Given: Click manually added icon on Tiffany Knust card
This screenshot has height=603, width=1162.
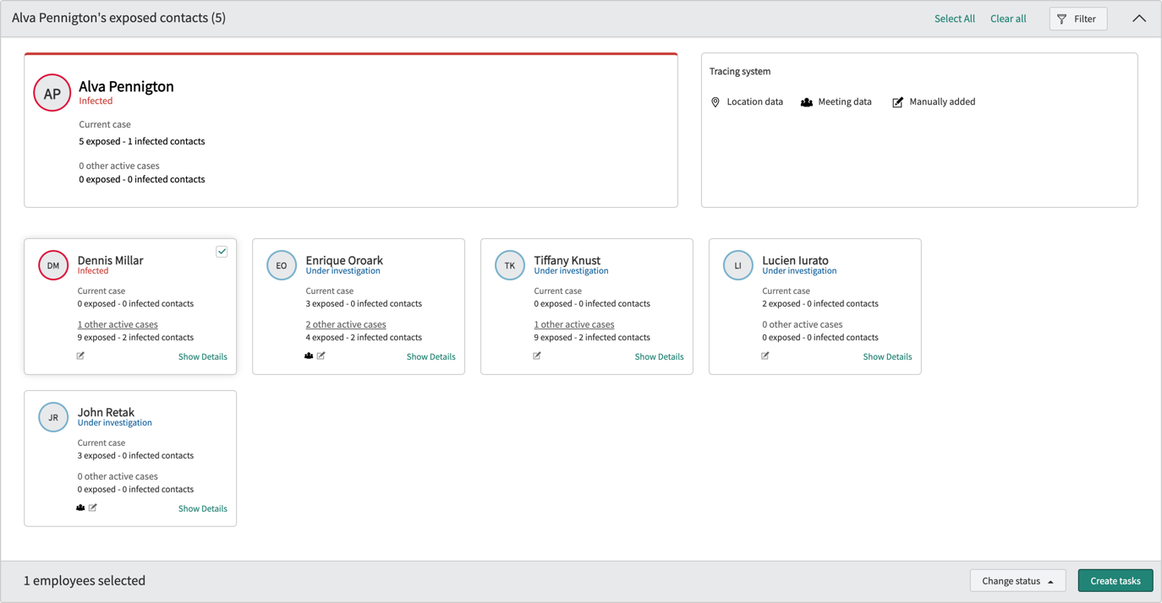Looking at the screenshot, I should click(537, 356).
